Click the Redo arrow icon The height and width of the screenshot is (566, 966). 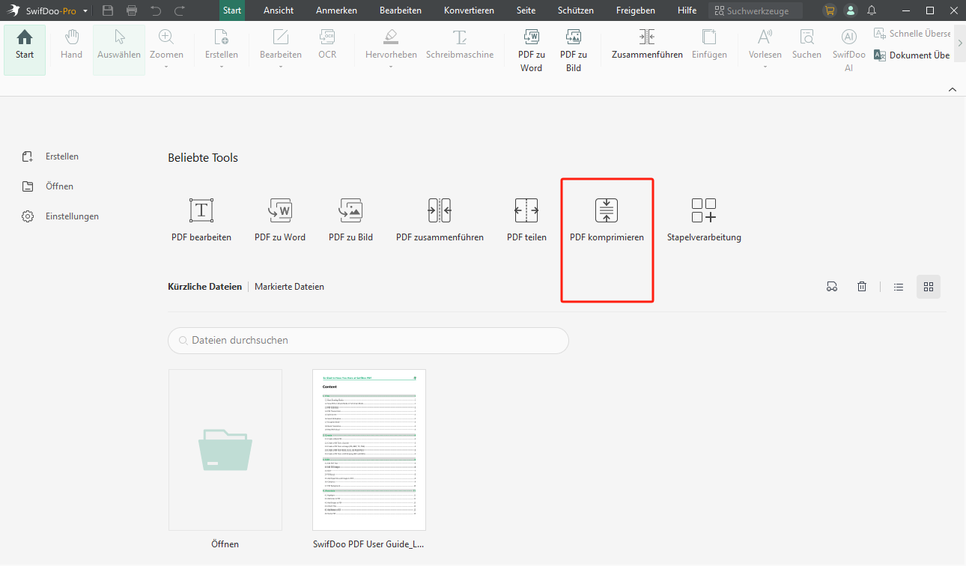click(180, 10)
